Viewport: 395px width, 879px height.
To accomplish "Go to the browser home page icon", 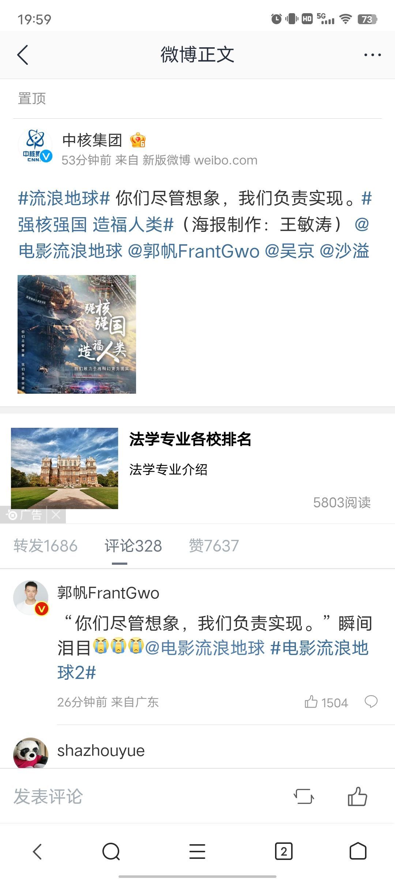I will pyautogui.click(x=358, y=851).
